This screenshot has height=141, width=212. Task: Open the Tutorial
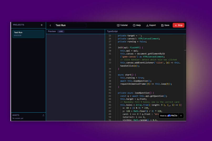[x=122, y=25]
